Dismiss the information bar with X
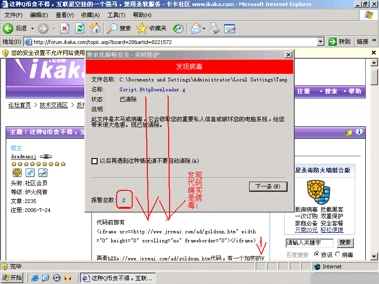This screenshot has width=379, height=284. [374, 53]
